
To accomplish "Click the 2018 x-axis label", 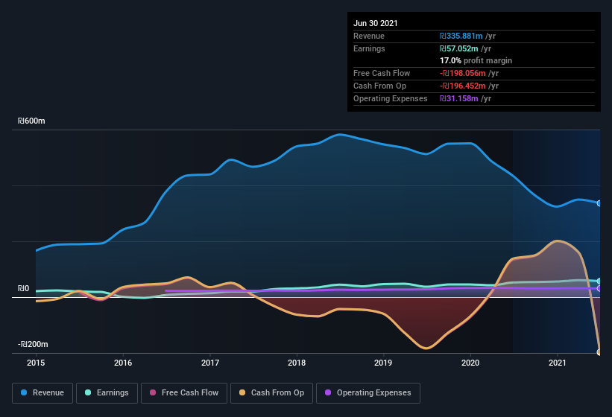I will (x=297, y=363).
